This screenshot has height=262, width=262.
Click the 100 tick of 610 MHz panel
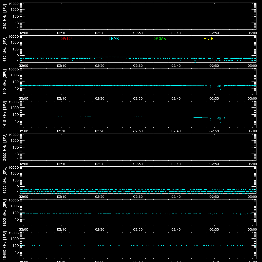tap(16, 82)
